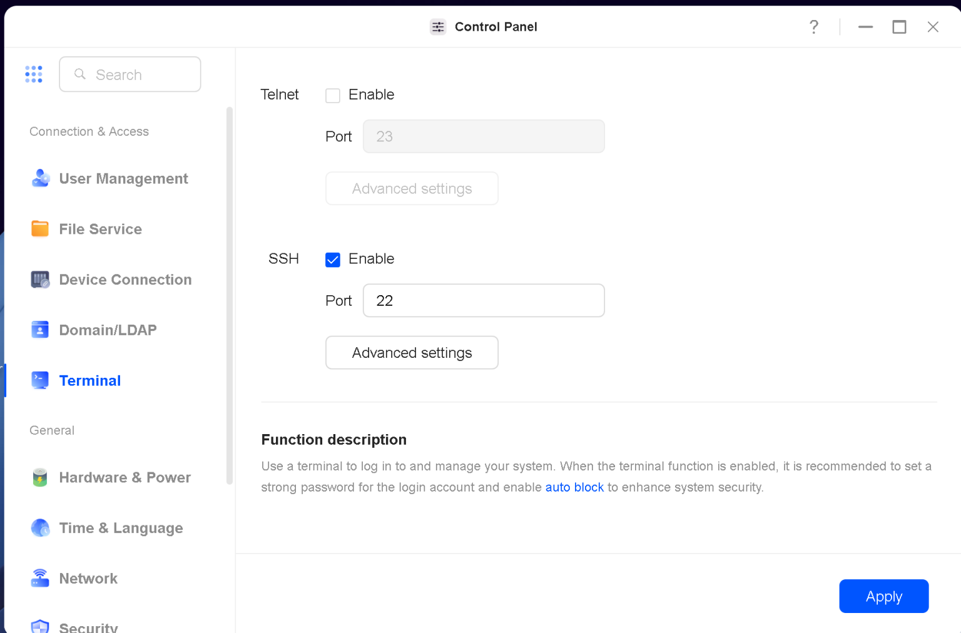Click the Time & Language globe icon
961x633 pixels.
(x=40, y=528)
